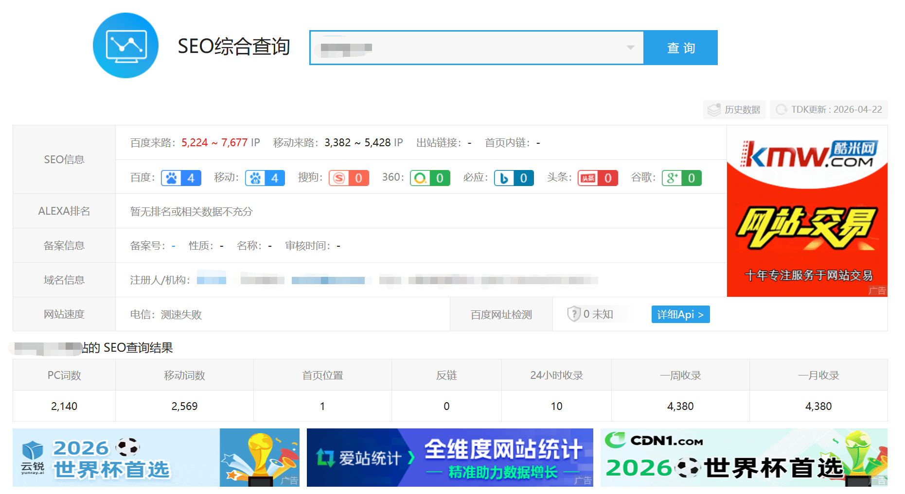Viewport: 905px width, 494px height.
Task: Open the 爱站统计 banner ad
Action: click(450, 458)
